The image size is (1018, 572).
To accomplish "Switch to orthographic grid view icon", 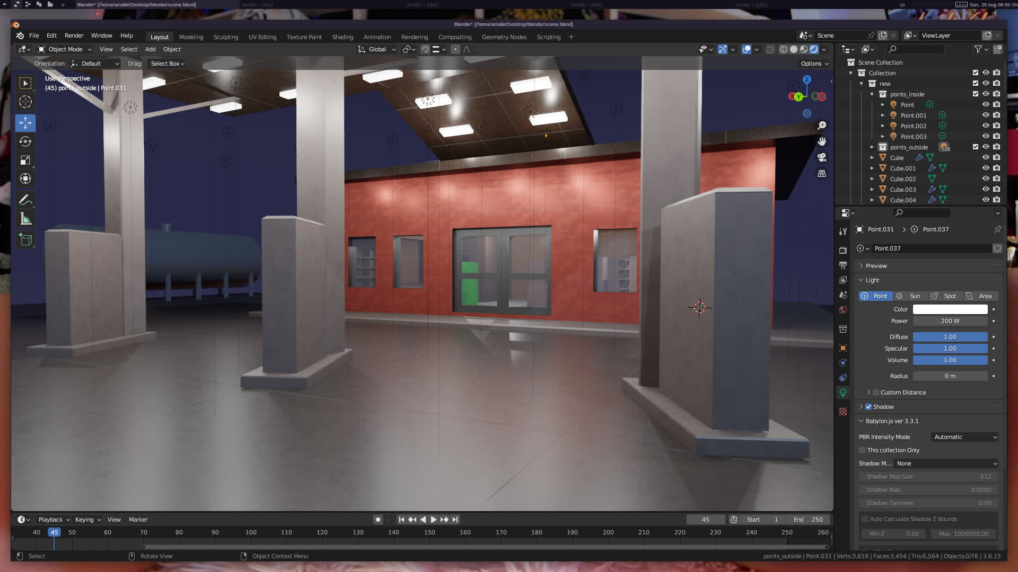I will coord(822,174).
